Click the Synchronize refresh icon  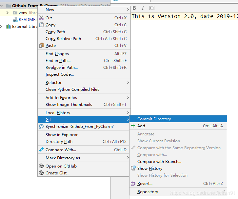tap(41, 126)
